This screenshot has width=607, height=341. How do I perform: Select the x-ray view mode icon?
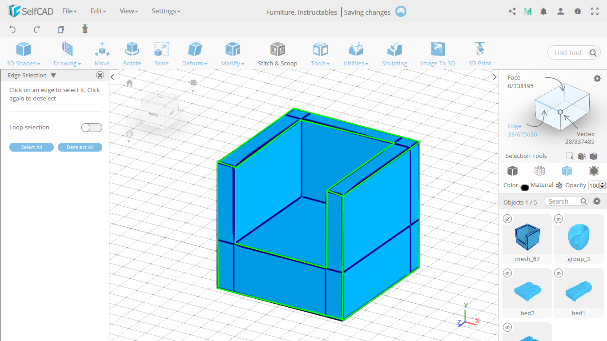coord(594,171)
